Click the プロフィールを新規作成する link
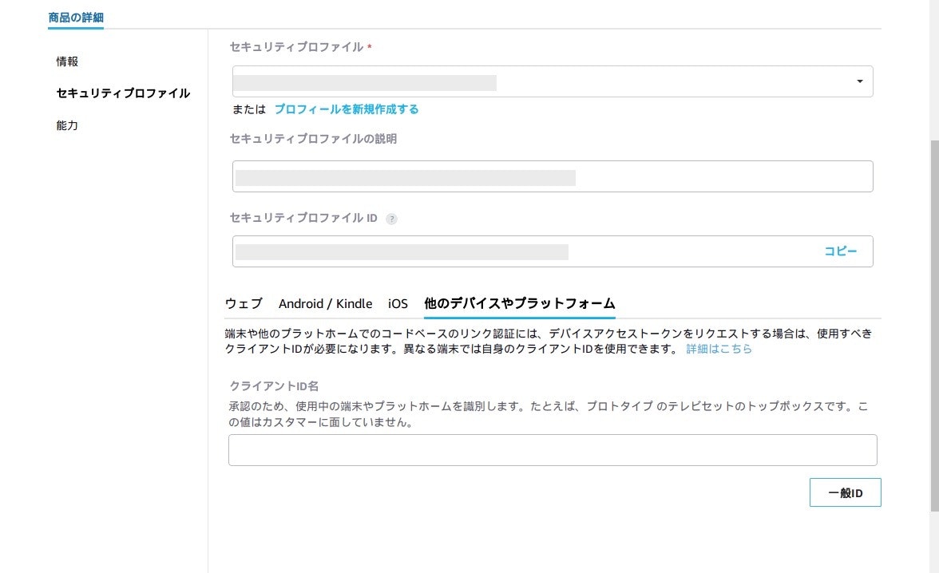This screenshot has height=573, width=939. click(347, 109)
